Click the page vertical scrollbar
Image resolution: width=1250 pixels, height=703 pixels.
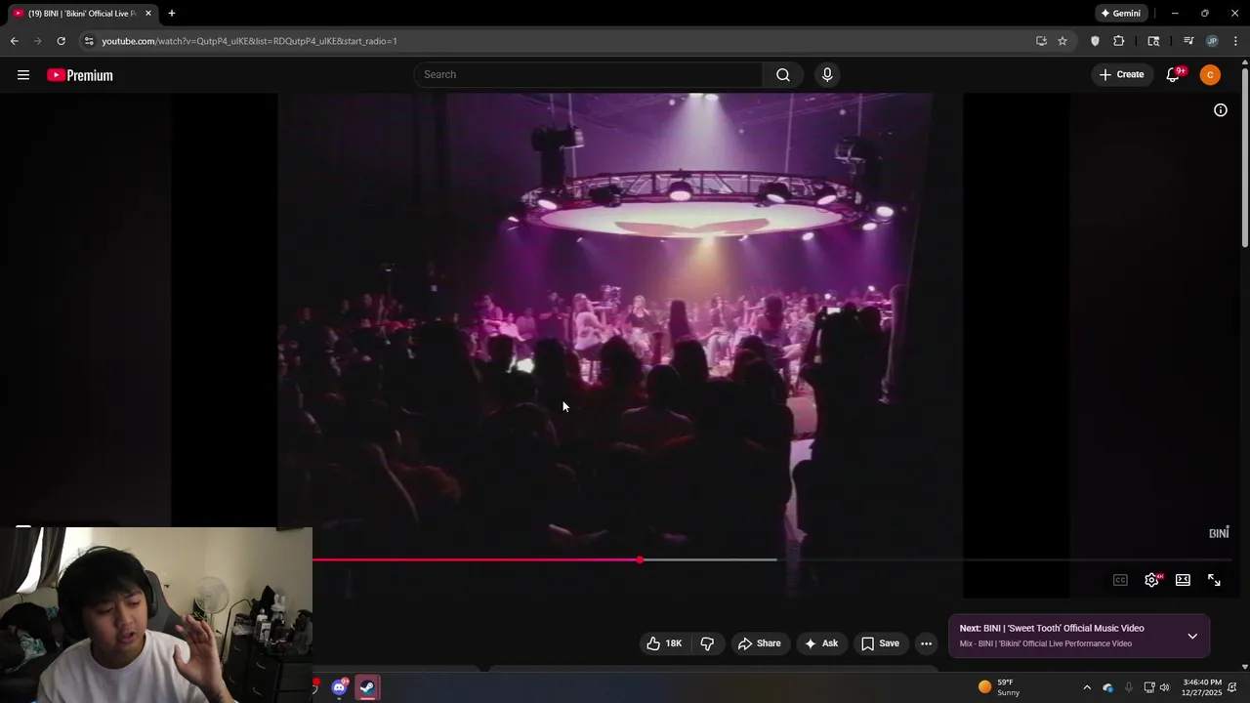tap(1245, 156)
